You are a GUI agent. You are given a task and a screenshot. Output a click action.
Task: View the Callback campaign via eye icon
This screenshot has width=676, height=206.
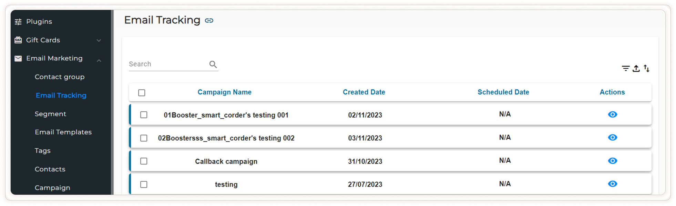point(612,161)
